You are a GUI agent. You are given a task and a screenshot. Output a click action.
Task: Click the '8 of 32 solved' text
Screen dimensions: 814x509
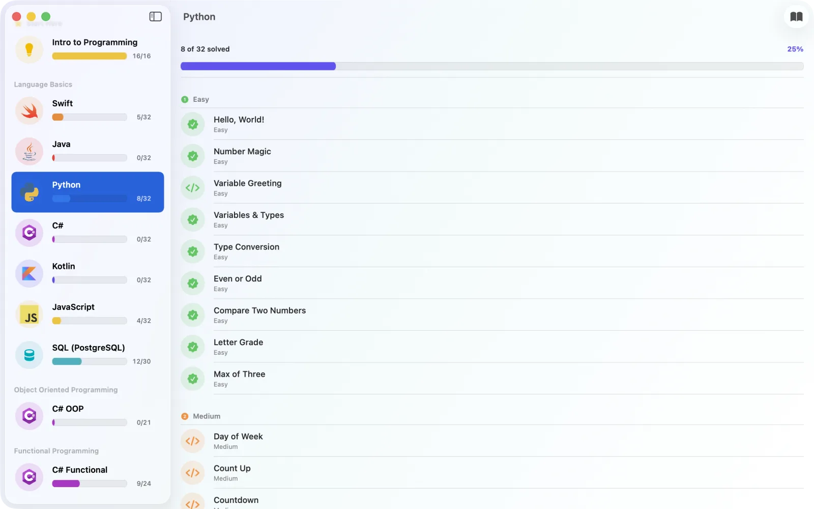point(205,49)
